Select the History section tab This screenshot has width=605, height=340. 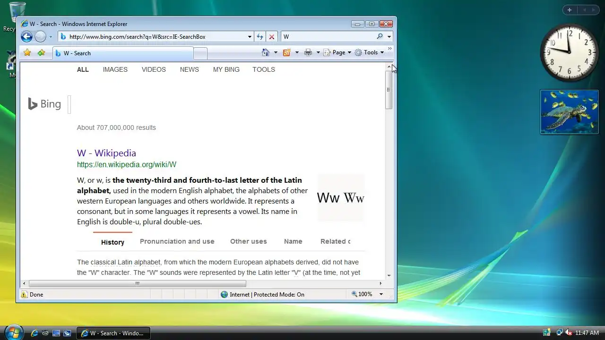(x=112, y=242)
